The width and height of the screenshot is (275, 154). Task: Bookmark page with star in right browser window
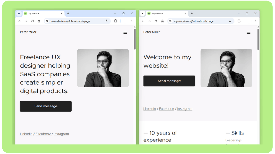click(230, 21)
